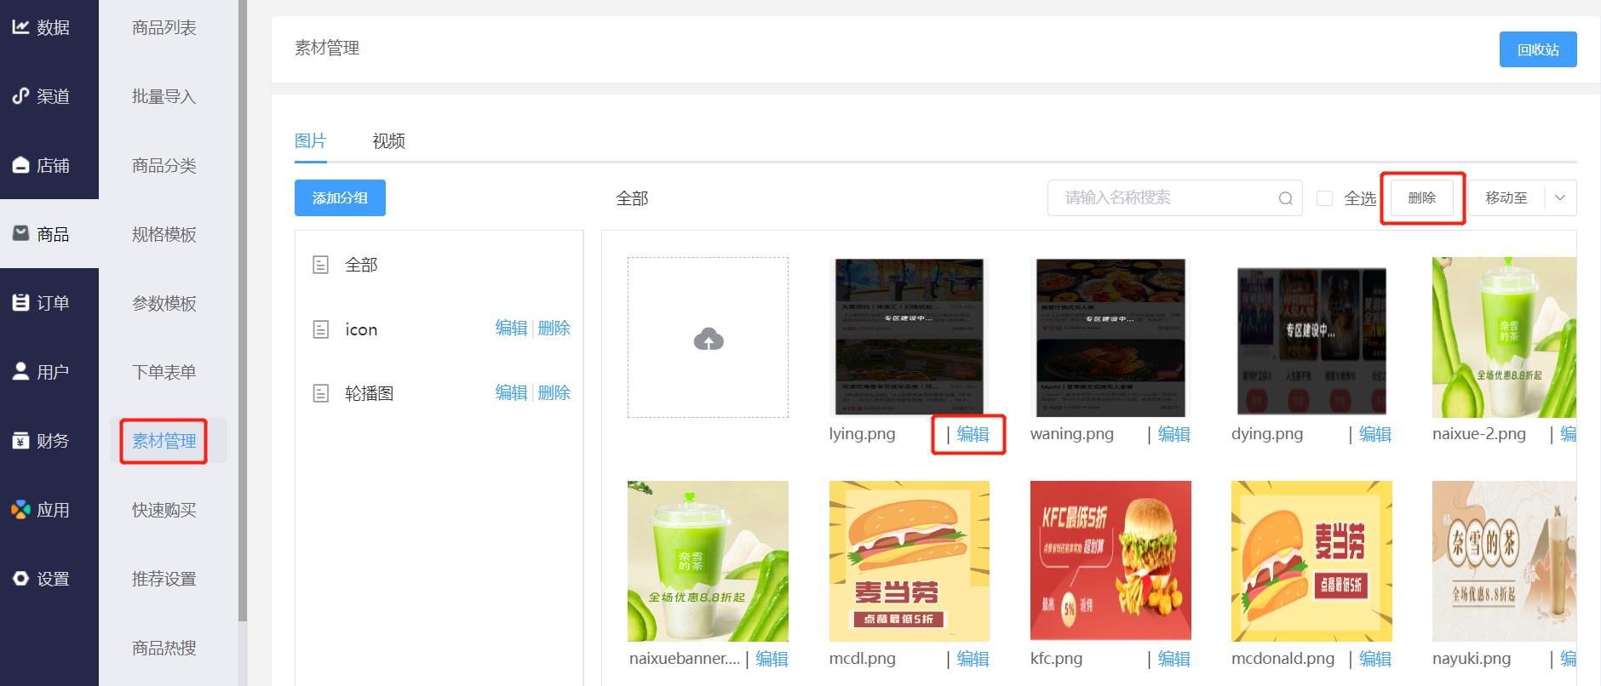Click the search magnifier icon
Viewport: 1601px width, 686px height.
tap(1286, 198)
